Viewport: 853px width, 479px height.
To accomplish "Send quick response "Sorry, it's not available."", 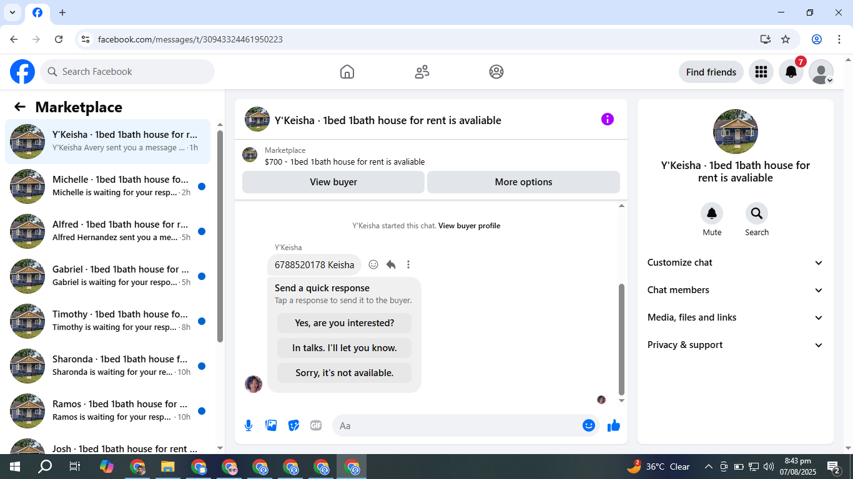I will [x=345, y=373].
